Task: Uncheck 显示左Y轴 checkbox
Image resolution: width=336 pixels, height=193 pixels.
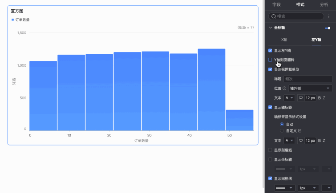Action: tap(270, 51)
